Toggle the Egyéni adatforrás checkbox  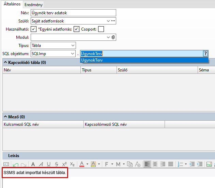click(77, 29)
